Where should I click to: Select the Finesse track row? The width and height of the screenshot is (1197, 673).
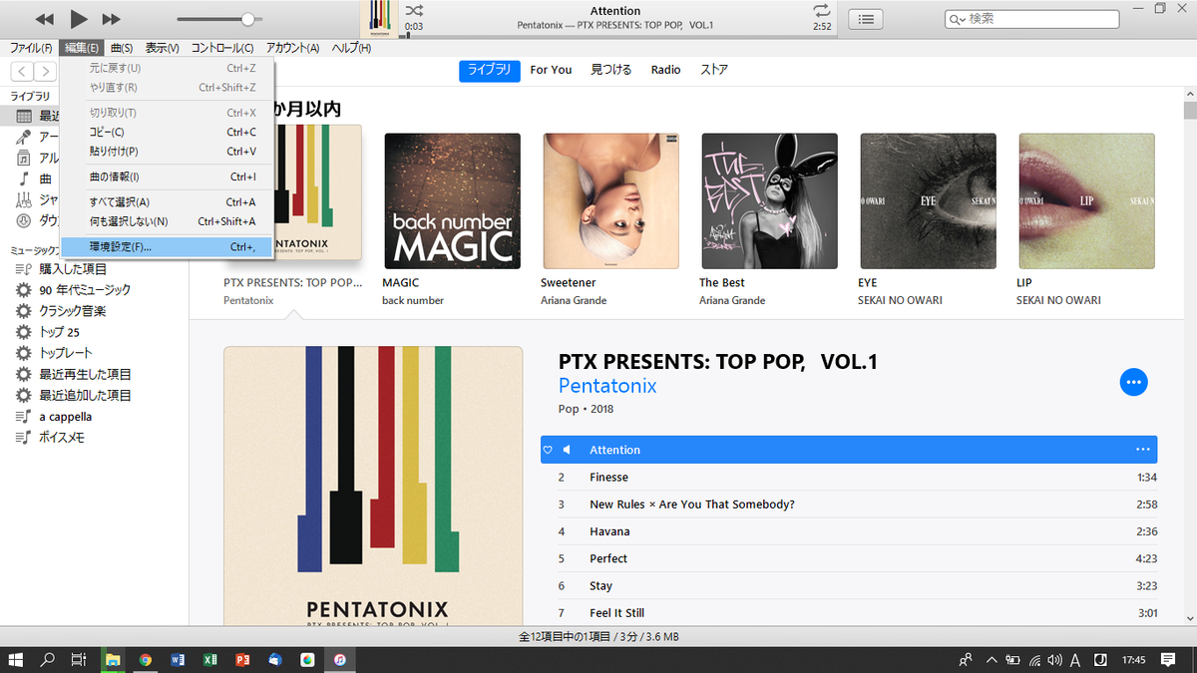click(x=849, y=478)
